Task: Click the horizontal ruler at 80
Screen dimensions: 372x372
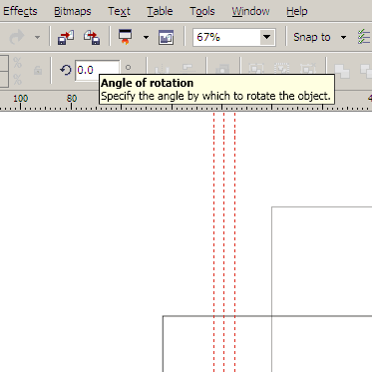Action: click(x=72, y=99)
